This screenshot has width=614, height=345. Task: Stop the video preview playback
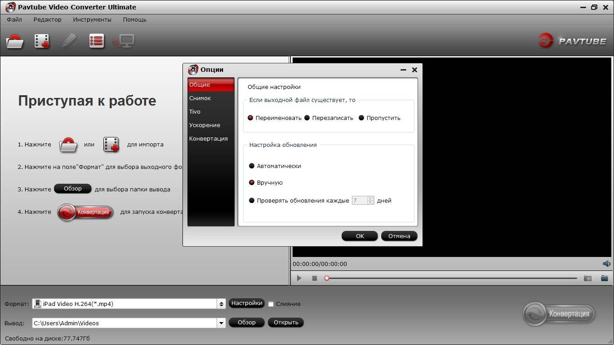pos(315,279)
